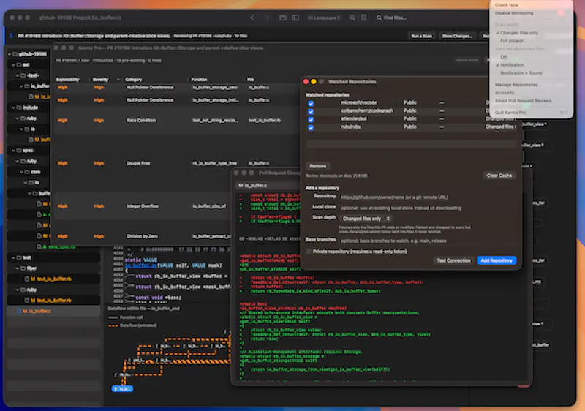This screenshot has height=411, width=585.
Task: Toggle the sidebar layout icon in toolbar
Action: point(295,18)
